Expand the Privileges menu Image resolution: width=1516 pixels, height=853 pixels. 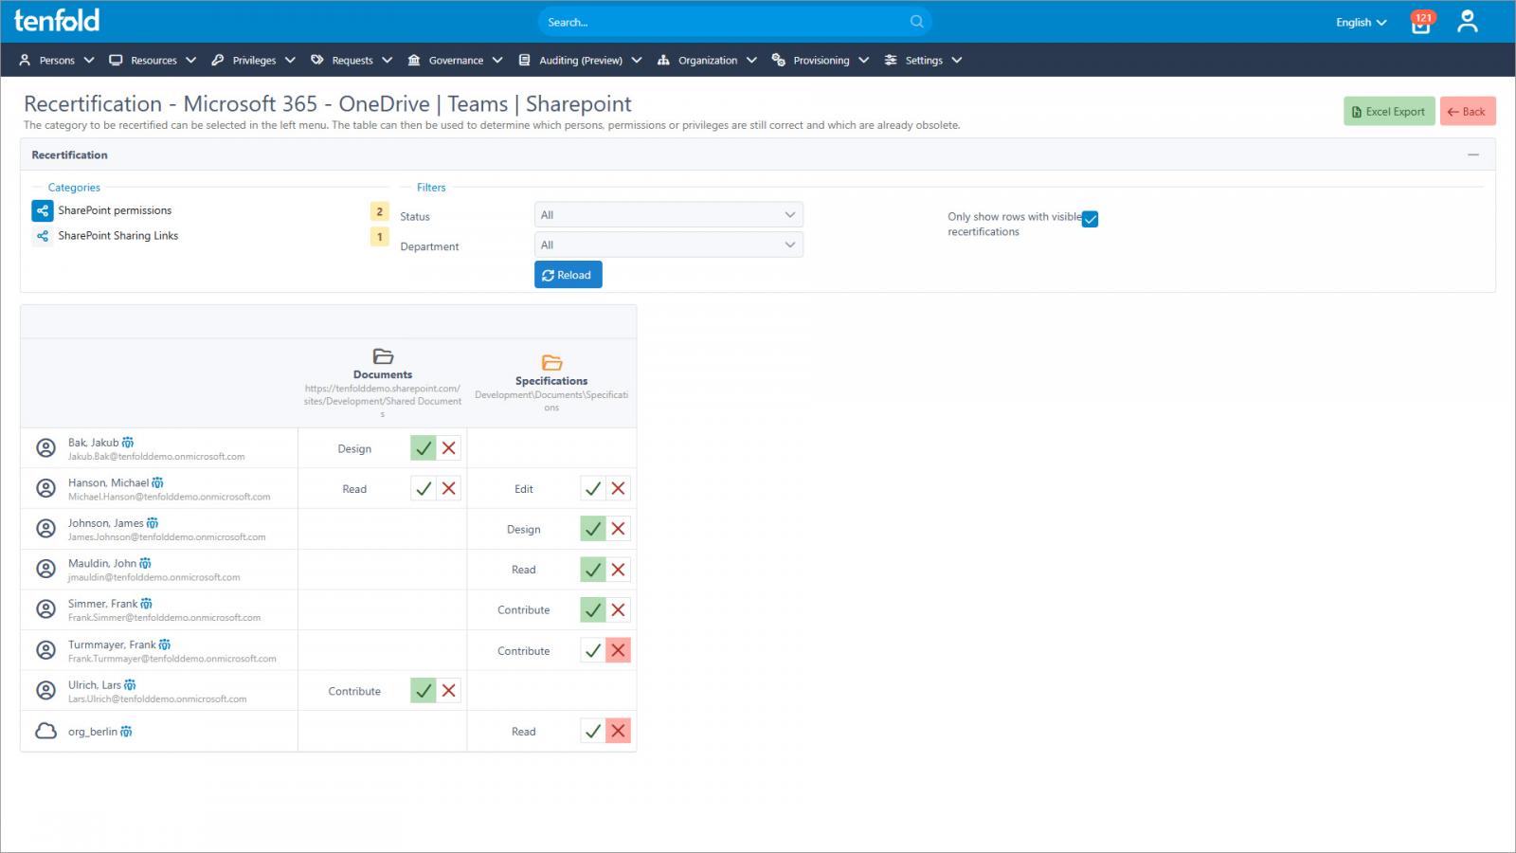pyautogui.click(x=254, y=60)
